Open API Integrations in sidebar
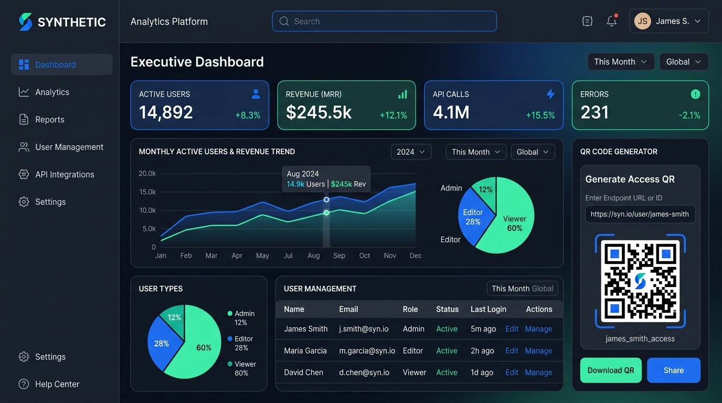This screenshot has width=722, height=403. pos(61,174)
